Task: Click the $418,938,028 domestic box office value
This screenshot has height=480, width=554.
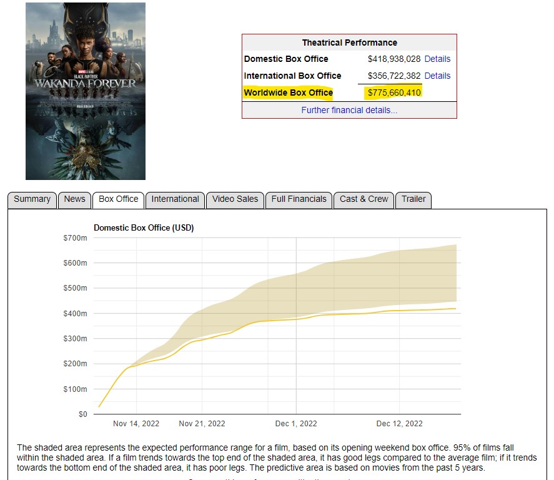Action: click(x=394, y=59)
